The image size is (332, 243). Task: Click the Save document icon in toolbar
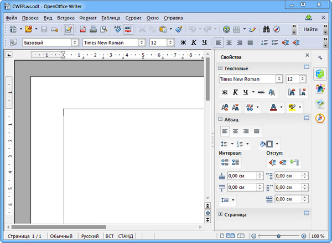tap(44, 29)
